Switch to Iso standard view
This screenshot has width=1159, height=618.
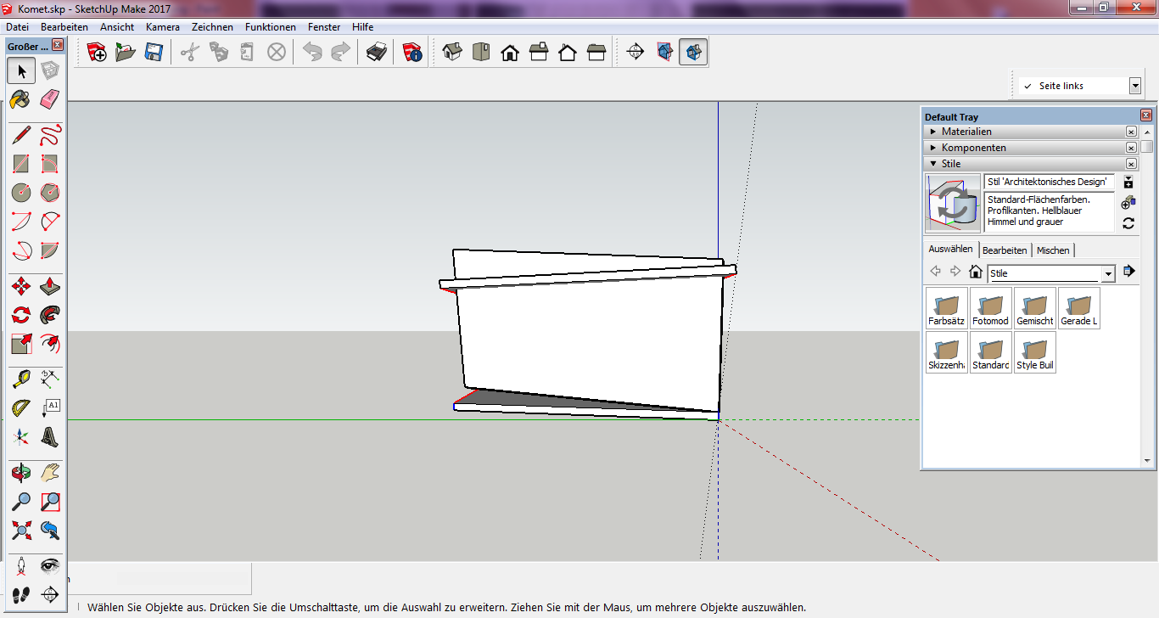tap(452, 53)
